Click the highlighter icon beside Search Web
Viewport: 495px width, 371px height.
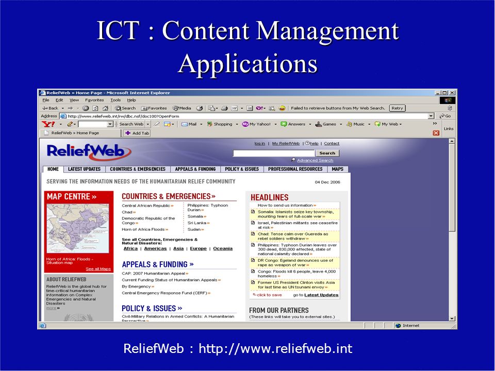pos(157,124)
